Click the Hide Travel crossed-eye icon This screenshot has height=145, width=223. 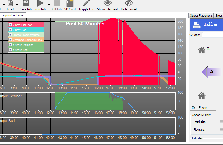coord(128,3)
